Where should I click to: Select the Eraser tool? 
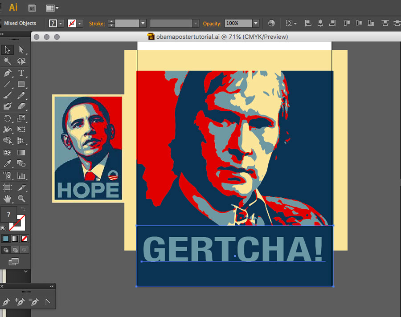(x=21, y=106)
